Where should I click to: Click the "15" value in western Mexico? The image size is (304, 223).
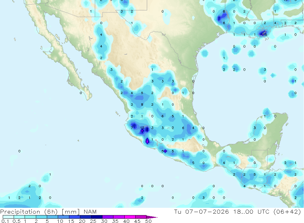(x=142, y=128)
